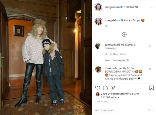Reply to the saitovalilia16 comment
The height and width of the screenshot is (115, 156).
(x=123, y=54)
